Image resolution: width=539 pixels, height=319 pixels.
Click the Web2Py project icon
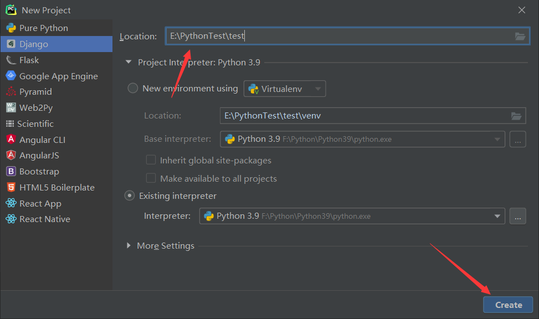(x=11, y=107)
